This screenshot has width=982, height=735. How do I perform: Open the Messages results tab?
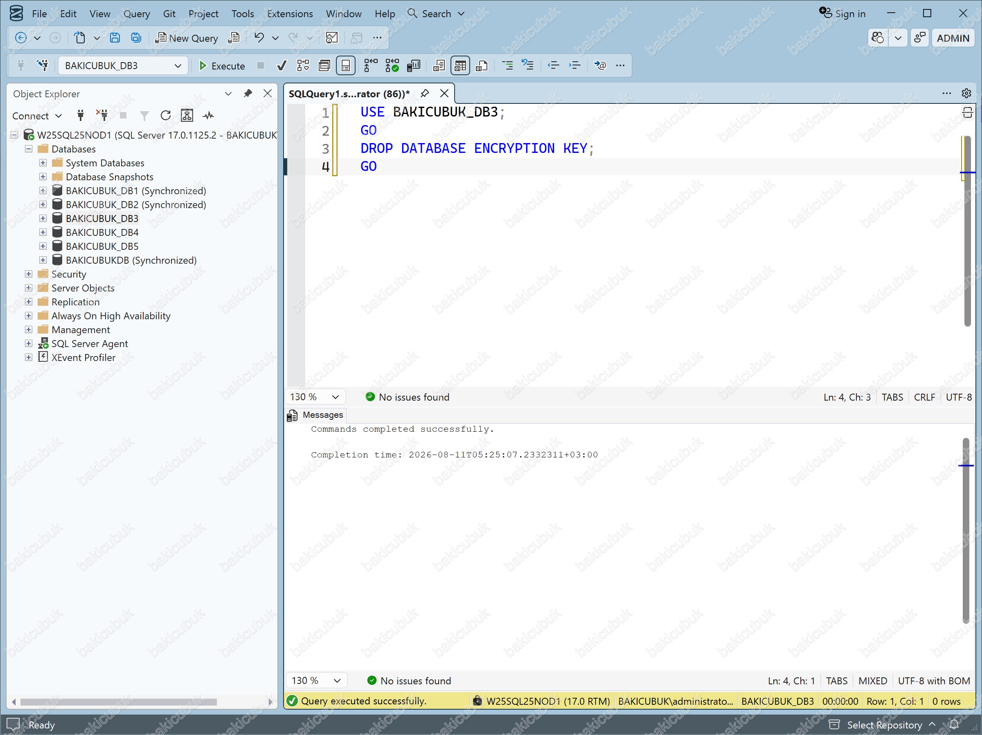click(315, 415)
